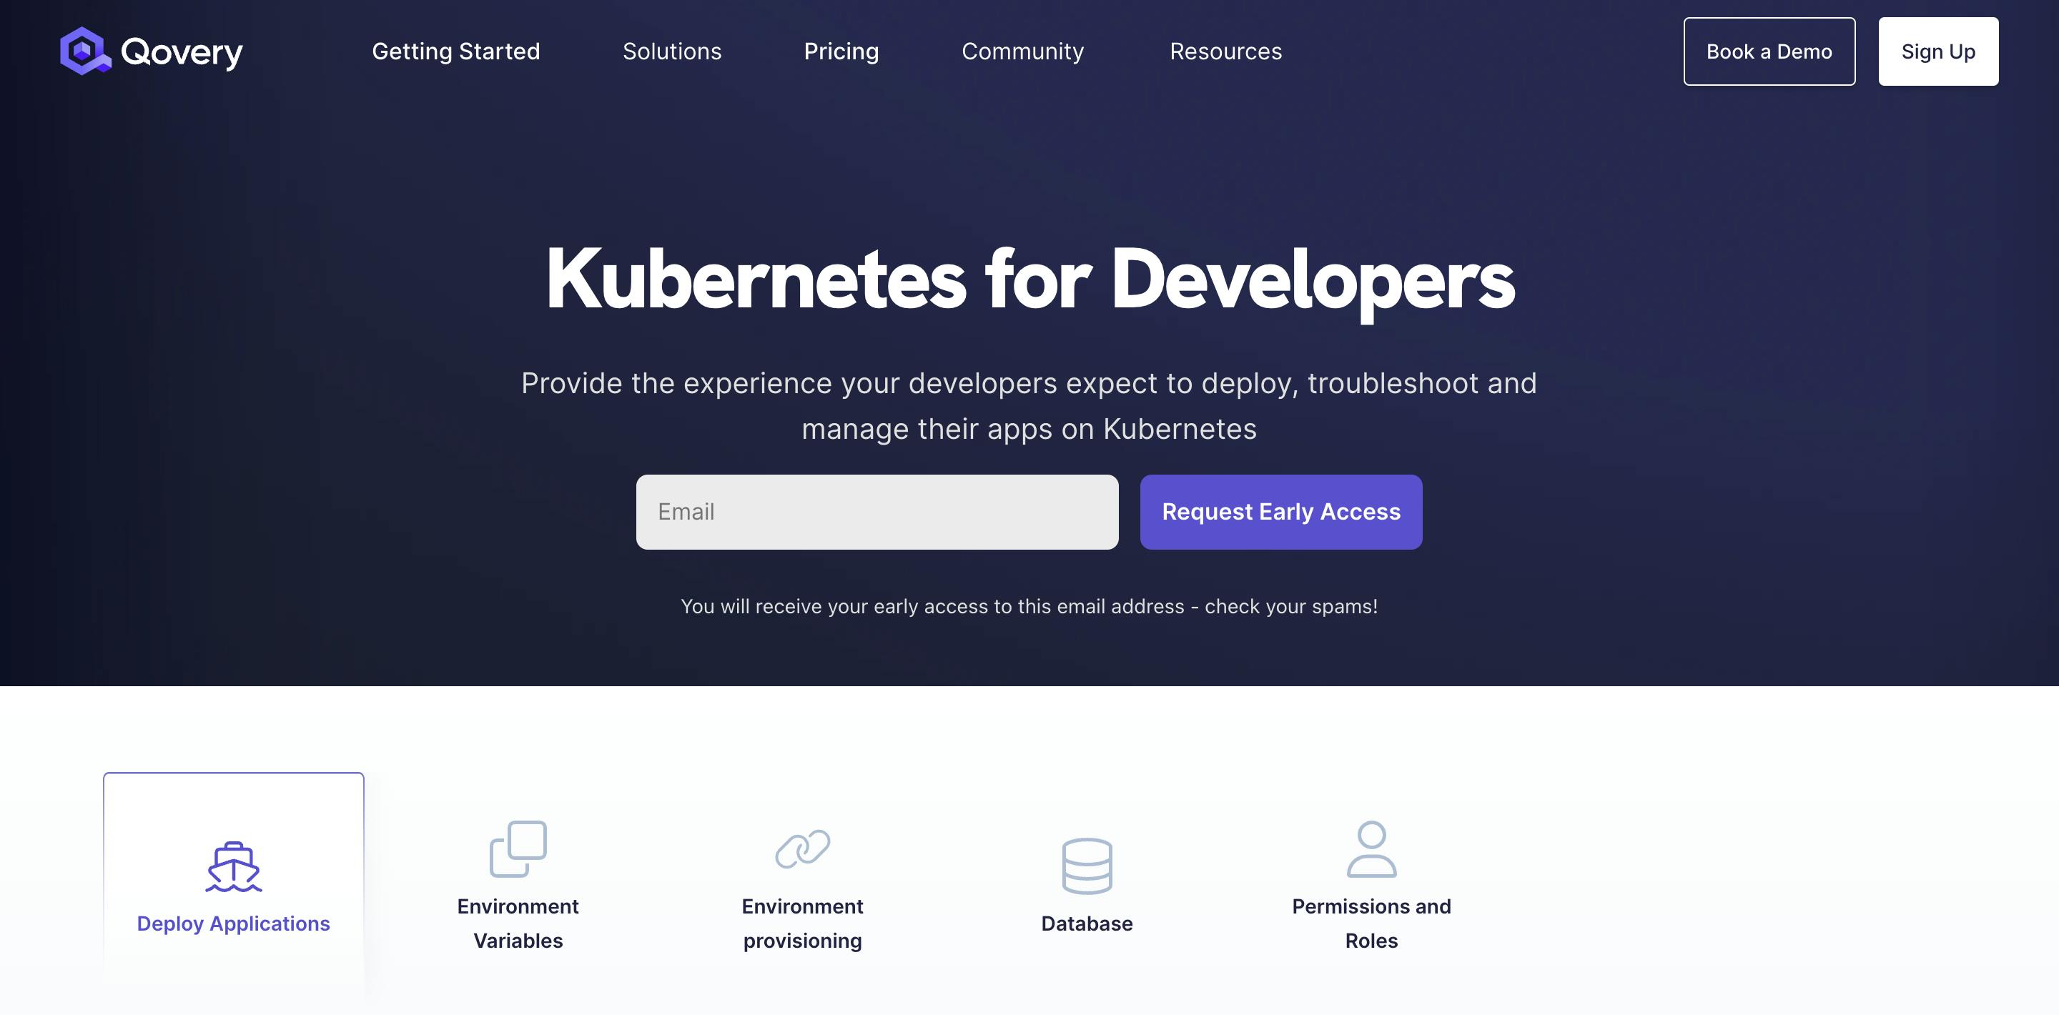Select the Permissions and Roles tab label
Screen dimensions: 2059x1015
1371,923
